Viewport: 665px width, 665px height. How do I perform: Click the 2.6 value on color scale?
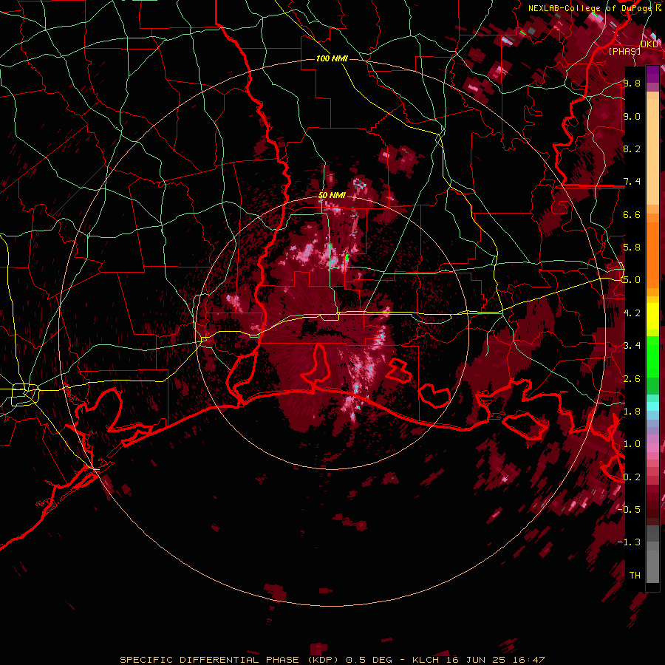click(632, 379)
